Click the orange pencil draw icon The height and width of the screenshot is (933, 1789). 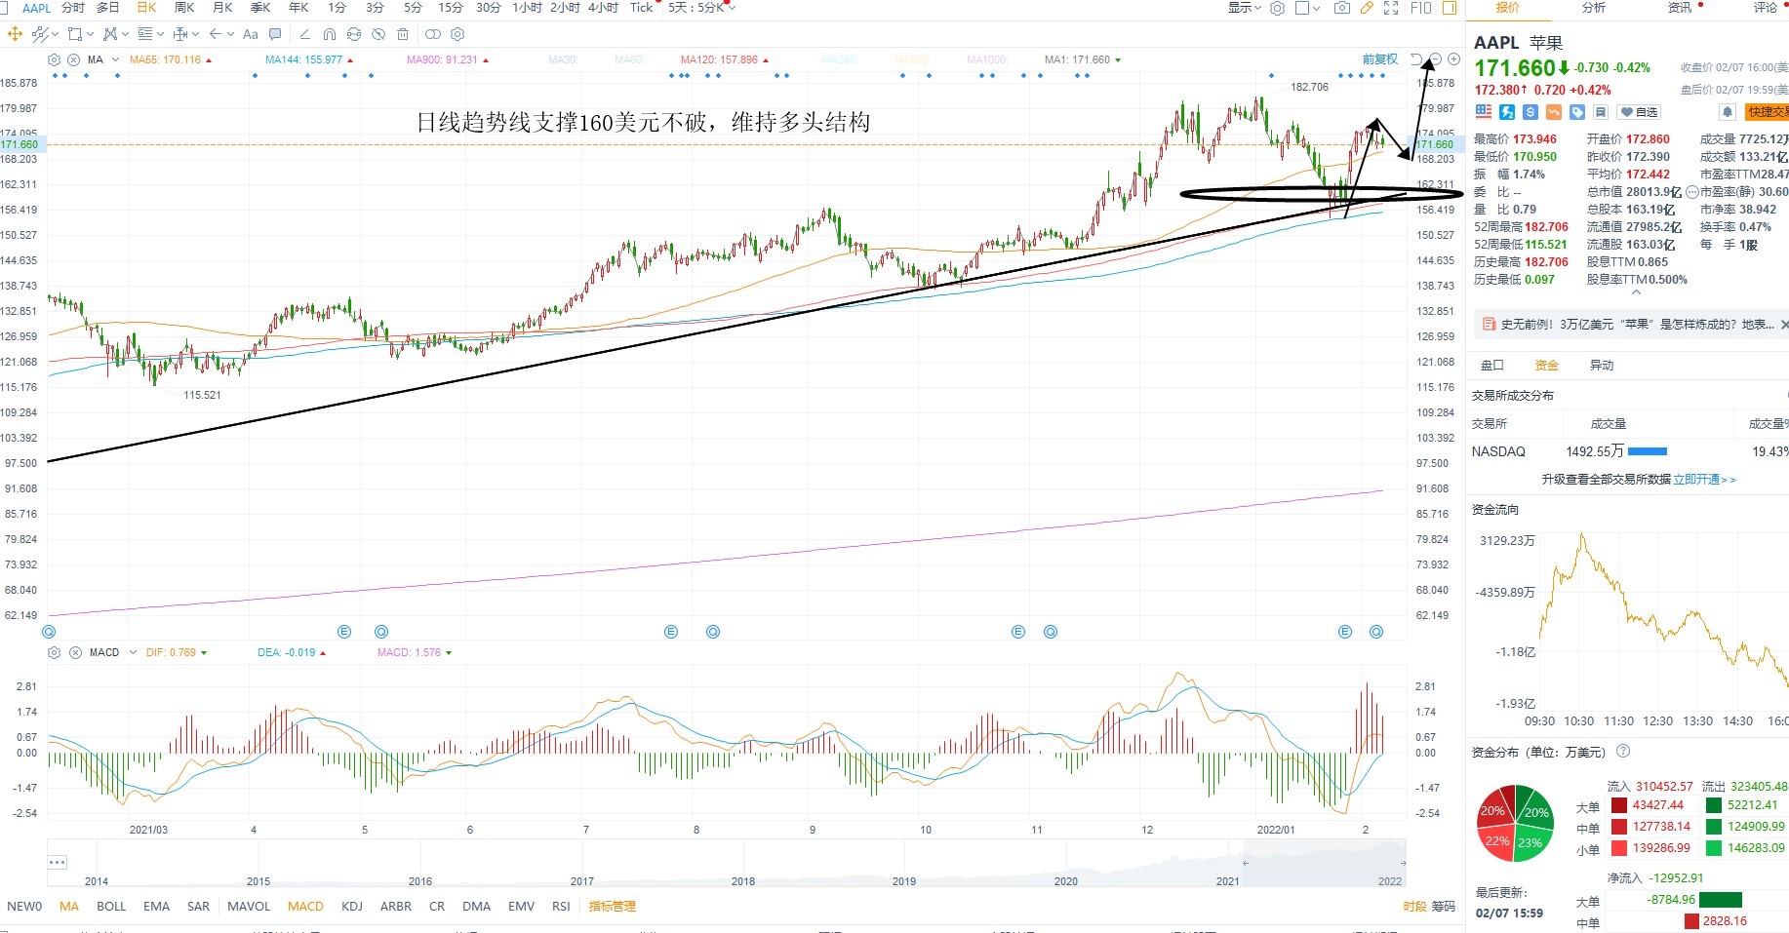(x=1367, y=8)
